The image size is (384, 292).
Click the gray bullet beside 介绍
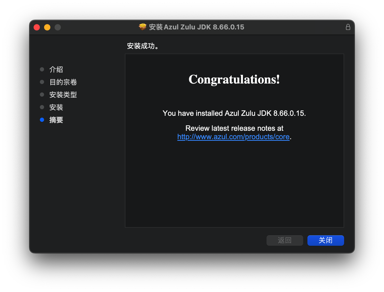coord(42,69)
